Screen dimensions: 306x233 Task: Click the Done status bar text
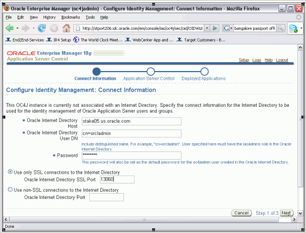9,227
